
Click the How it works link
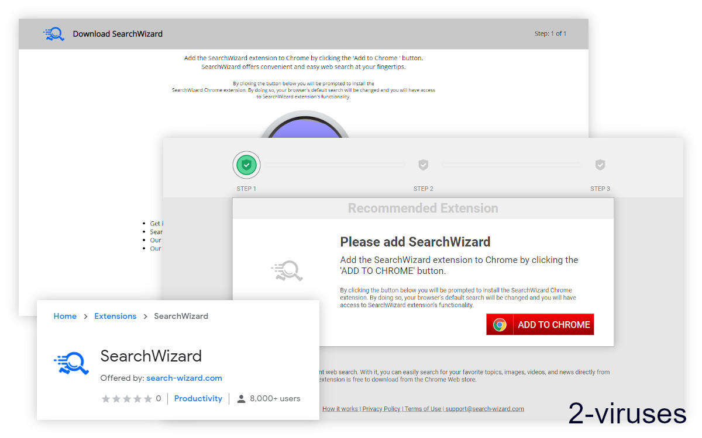pyautogui.click(x=340, y=409)
